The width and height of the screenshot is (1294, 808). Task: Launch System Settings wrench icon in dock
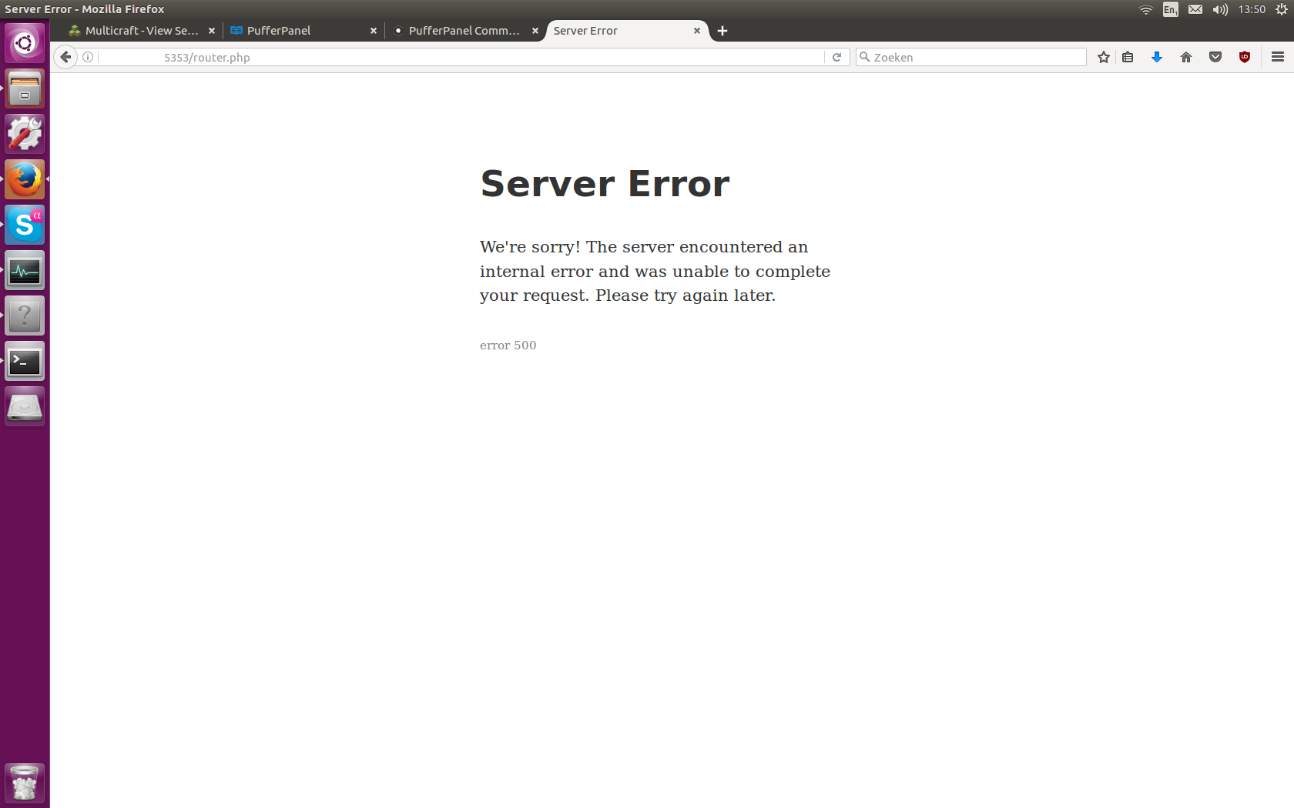(x=25, y=134)
